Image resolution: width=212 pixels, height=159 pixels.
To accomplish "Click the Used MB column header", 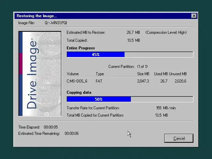I will [161, 74].
